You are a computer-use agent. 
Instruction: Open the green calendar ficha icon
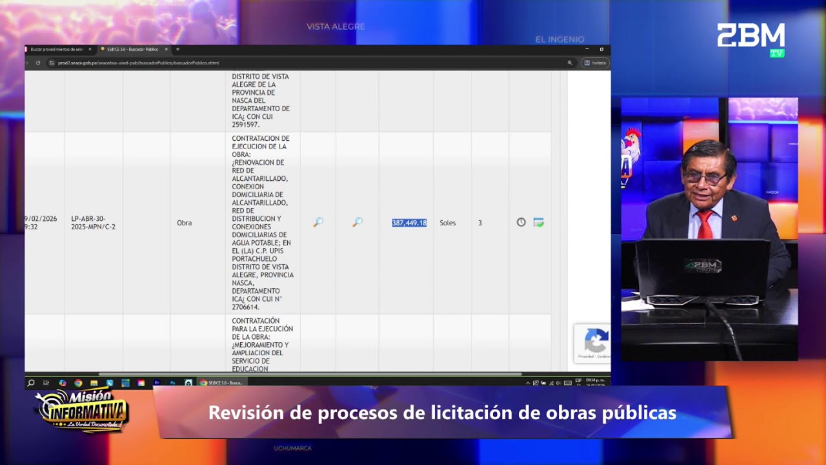538,222
